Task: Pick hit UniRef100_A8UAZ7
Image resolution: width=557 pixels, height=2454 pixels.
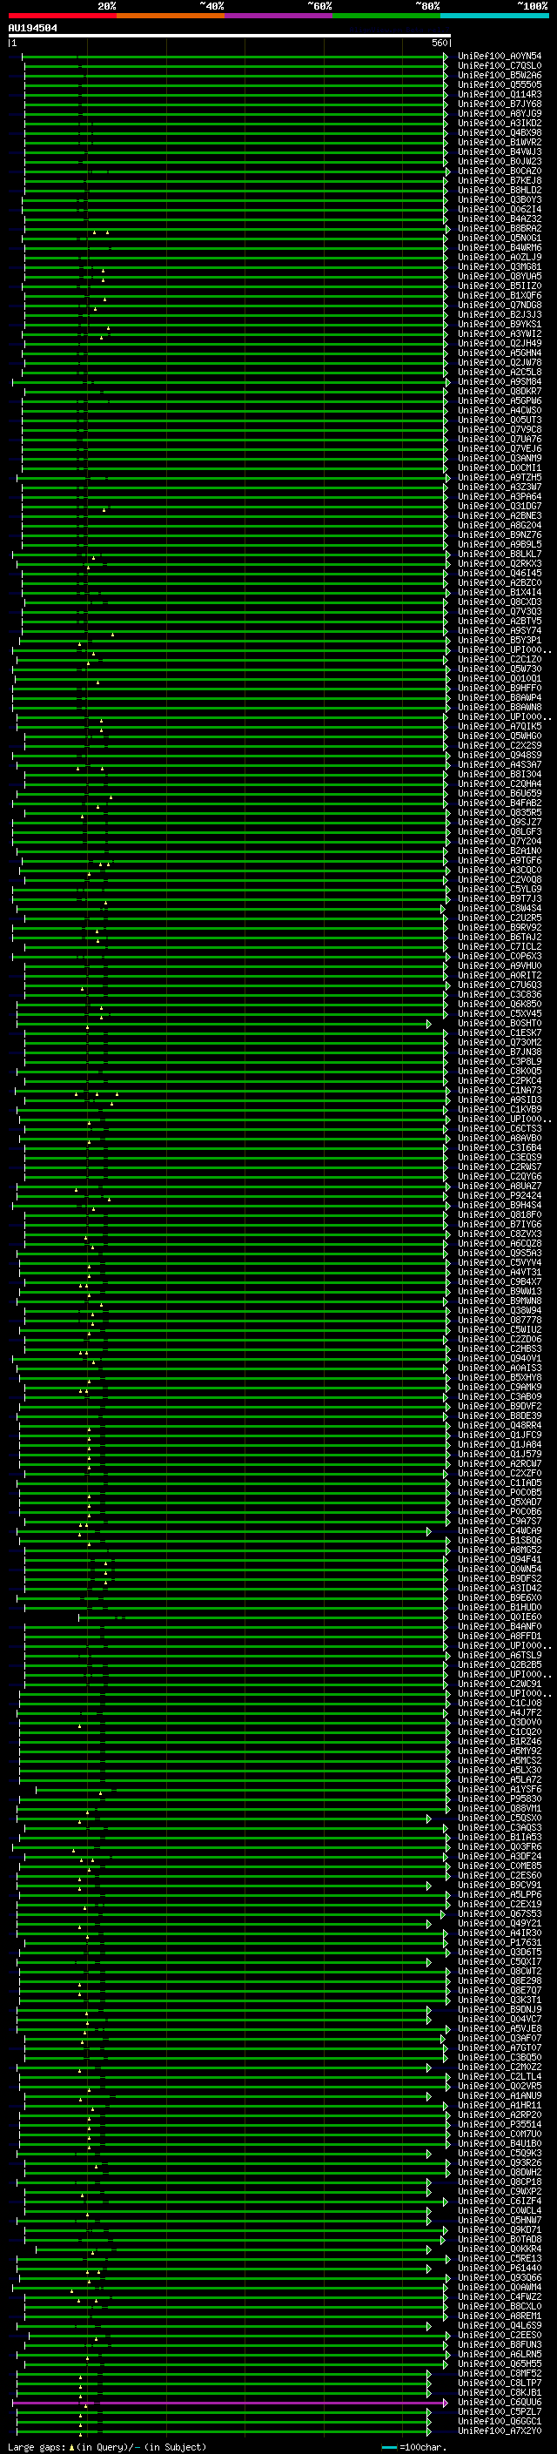Action: (x=500, y=1186)
